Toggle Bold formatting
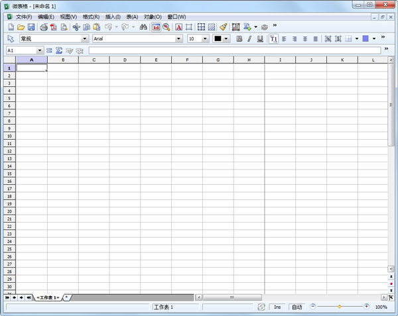 239,39
